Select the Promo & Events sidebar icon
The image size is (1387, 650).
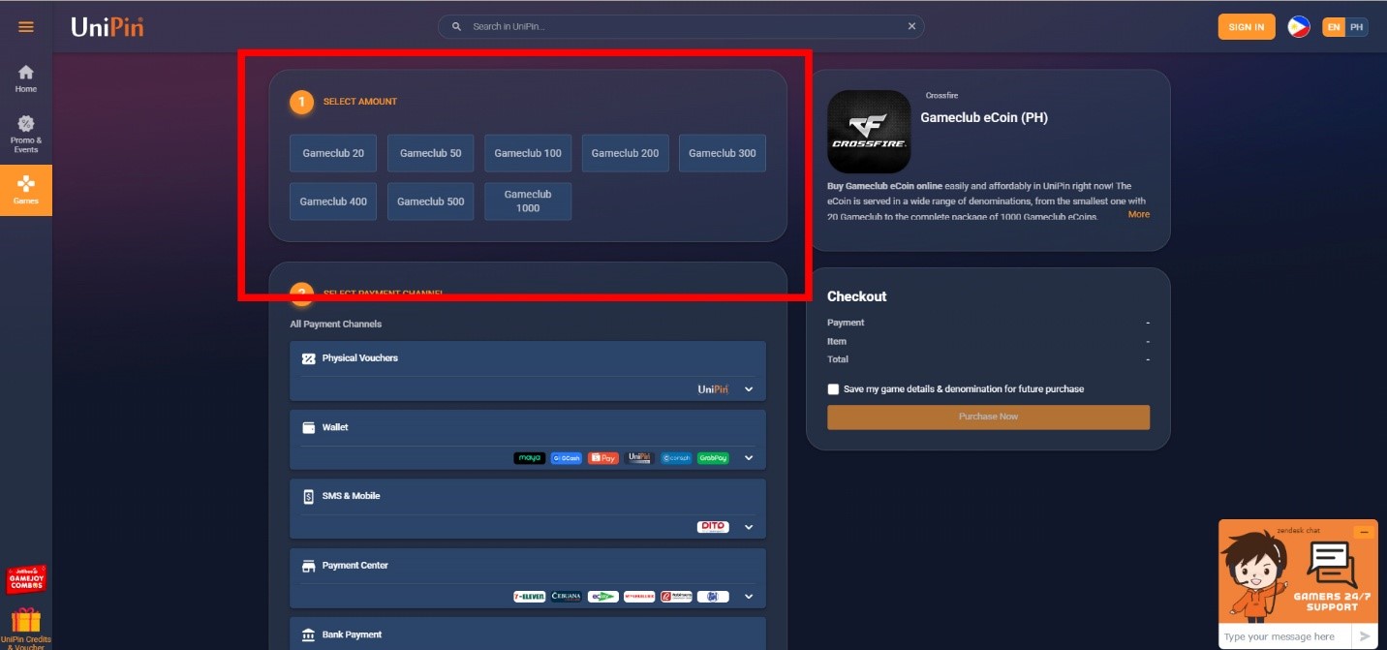point(25,131)
